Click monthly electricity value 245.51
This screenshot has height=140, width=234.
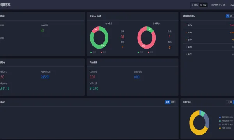45,77
